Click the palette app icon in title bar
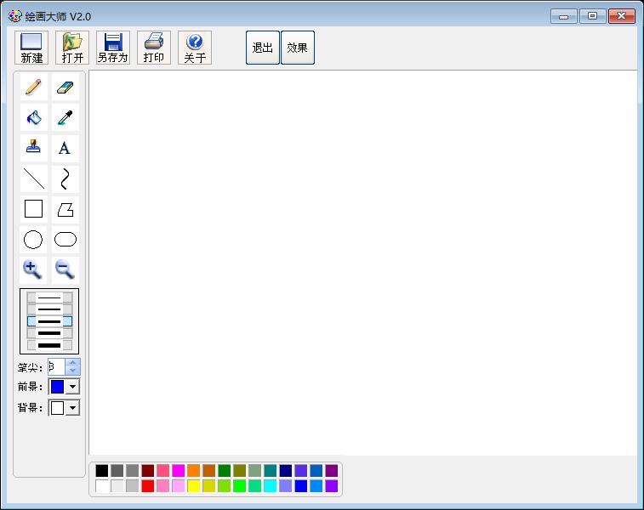The width and height of the screenshot is (644, 510). tap(14, 16)
